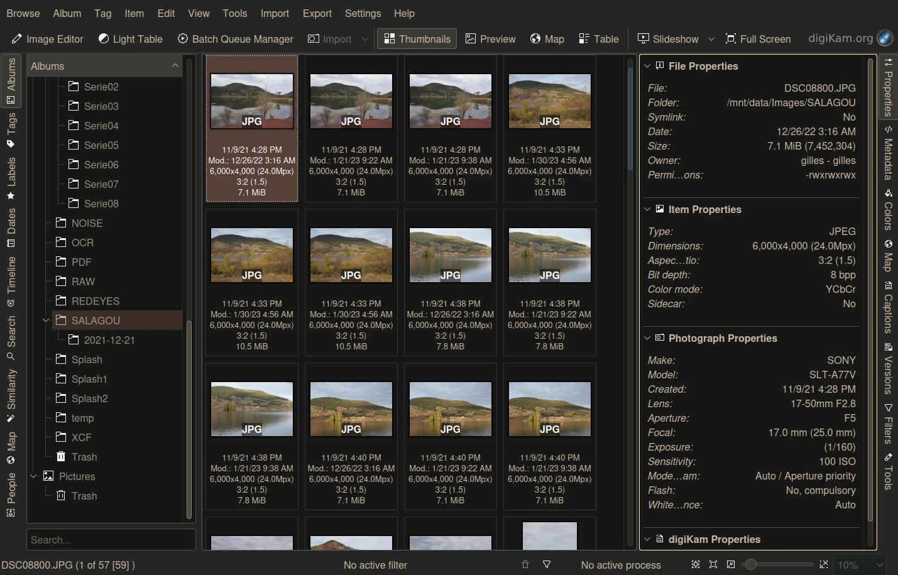This screenshot has width=898, height=575.
Task: Enter Full Screen mode
Action: click(758, 39)
